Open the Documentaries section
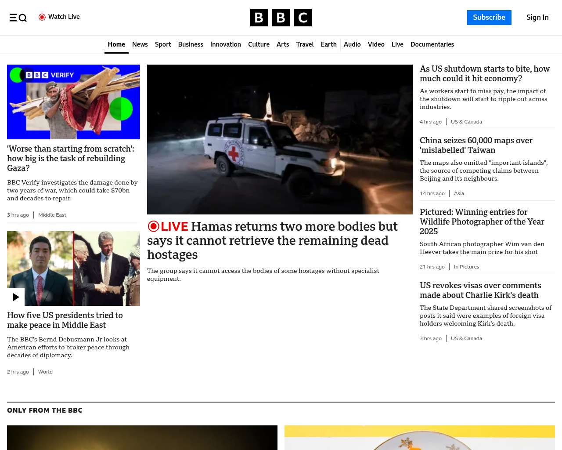Image resolution: width=562 pixels, height=450 pixels. click(x=432, y=44)
